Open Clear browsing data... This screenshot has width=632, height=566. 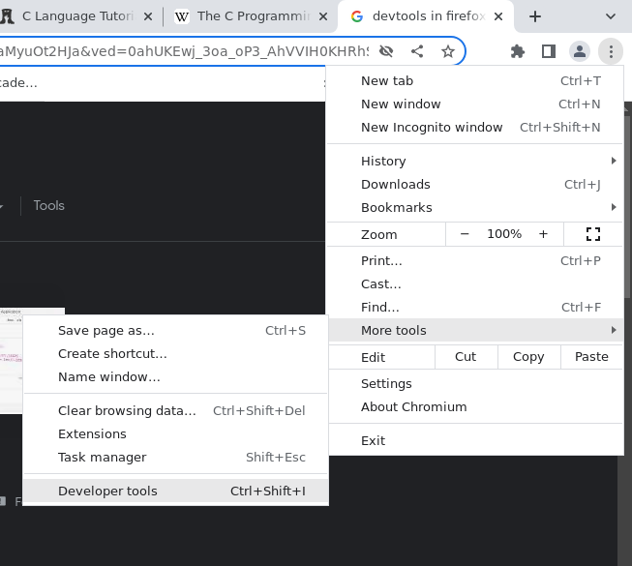tap(176, 411)
